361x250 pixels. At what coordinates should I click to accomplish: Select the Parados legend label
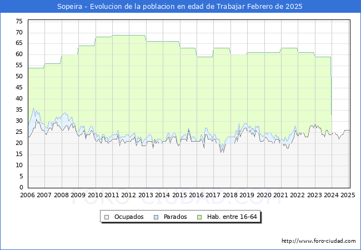pos(175,217)
